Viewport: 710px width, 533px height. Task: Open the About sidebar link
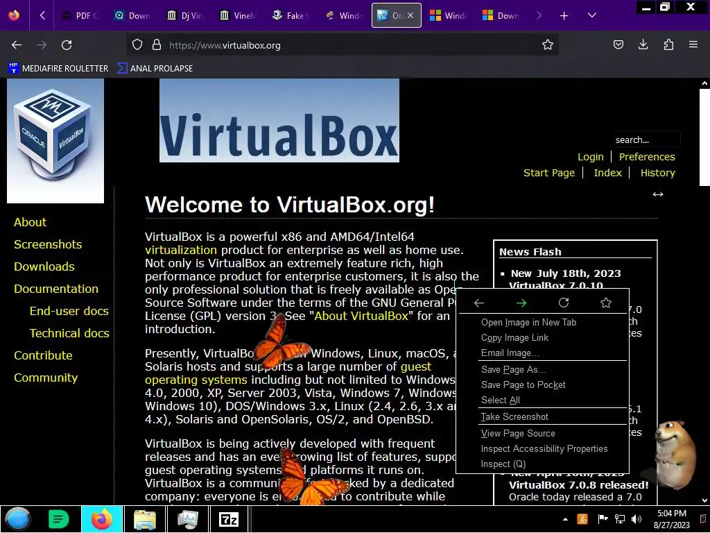point(30,222)
